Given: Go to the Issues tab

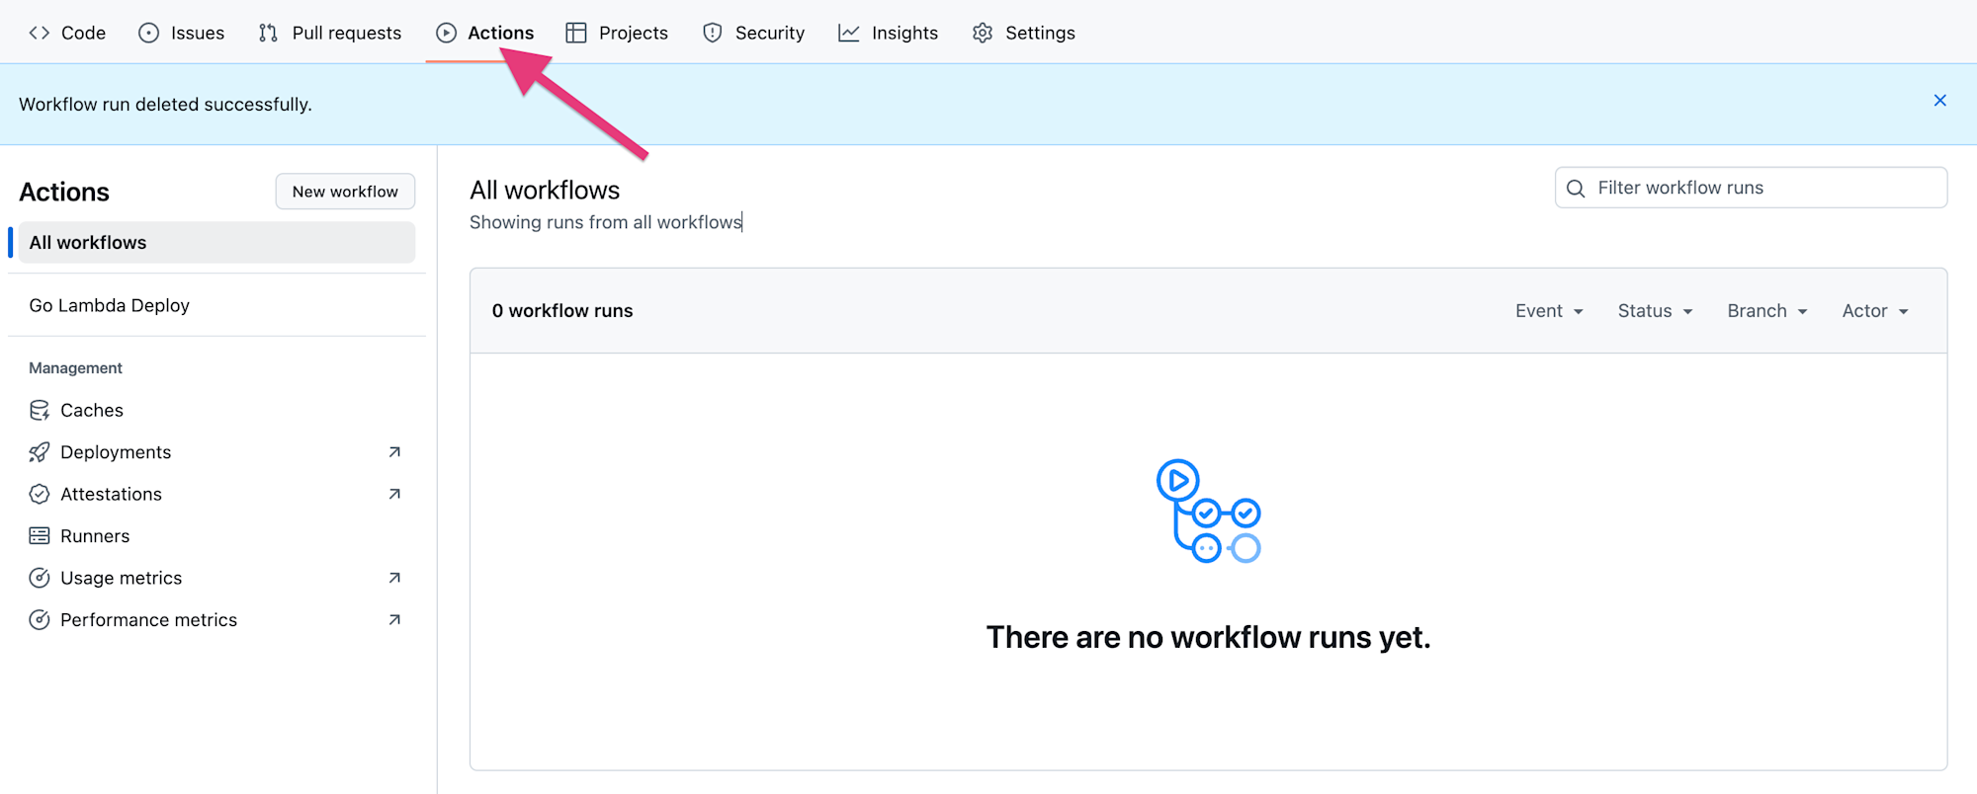Looking at the screenshot, I should click(182, 33).
